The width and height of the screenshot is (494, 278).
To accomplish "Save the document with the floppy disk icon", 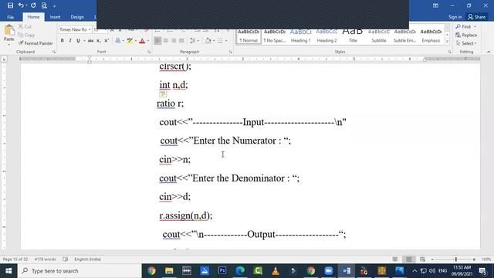I will 10,5.
